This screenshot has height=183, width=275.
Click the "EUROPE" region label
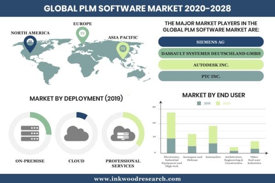pos(82,24)
